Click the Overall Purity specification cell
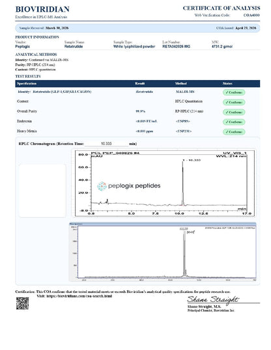This screenshot has height=350, width=271. 27,111
